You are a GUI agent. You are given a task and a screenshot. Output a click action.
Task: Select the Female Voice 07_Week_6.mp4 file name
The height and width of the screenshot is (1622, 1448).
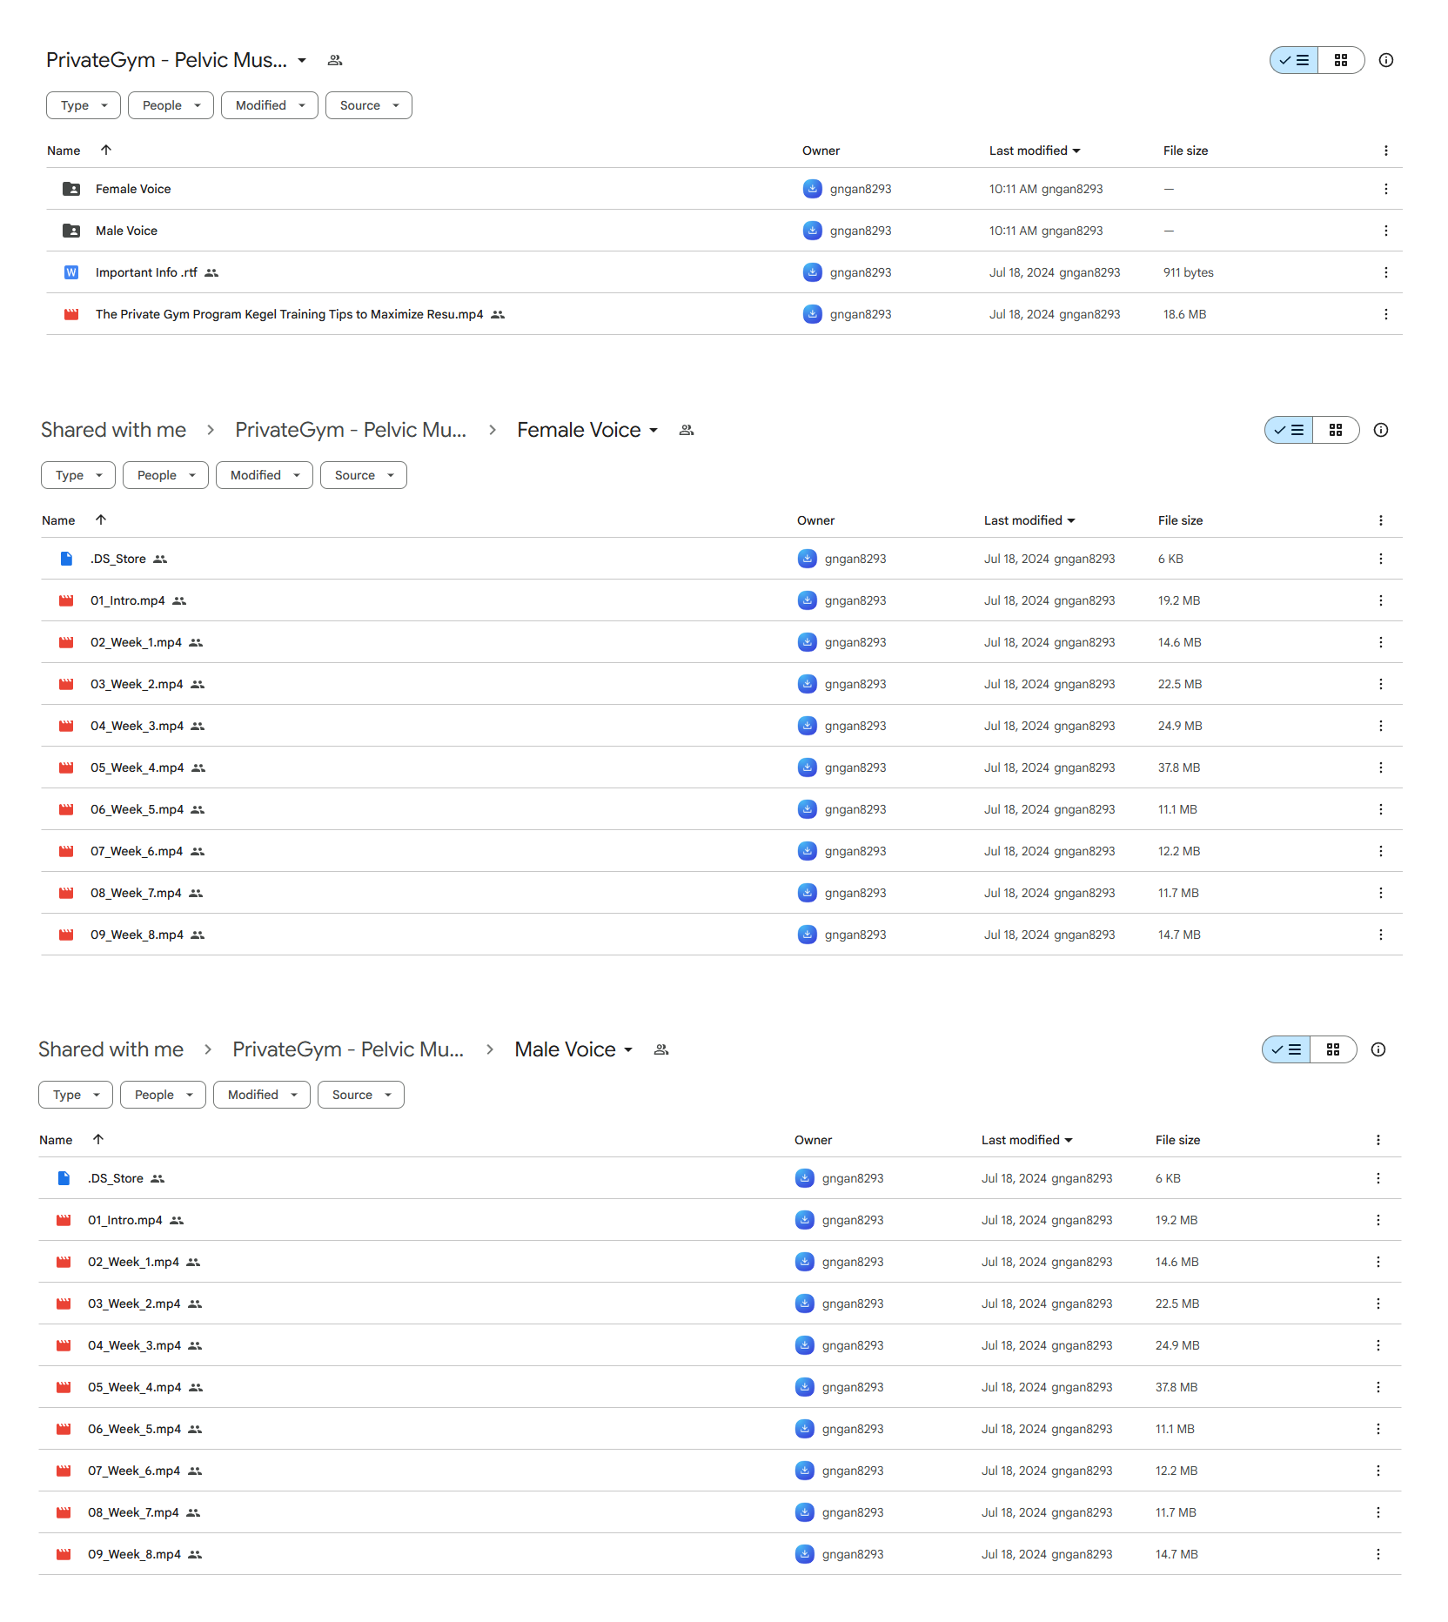(137, 851)
